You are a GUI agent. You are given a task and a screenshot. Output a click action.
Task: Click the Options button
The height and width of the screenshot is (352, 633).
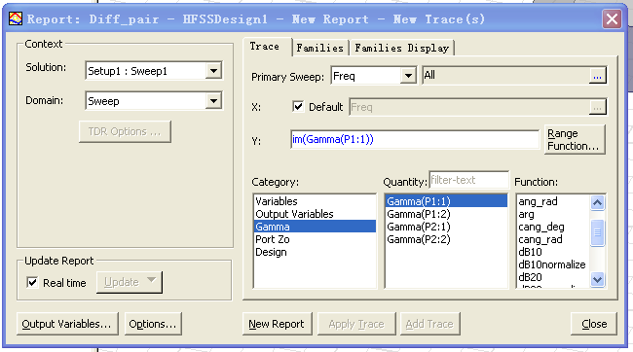point(153,324)
